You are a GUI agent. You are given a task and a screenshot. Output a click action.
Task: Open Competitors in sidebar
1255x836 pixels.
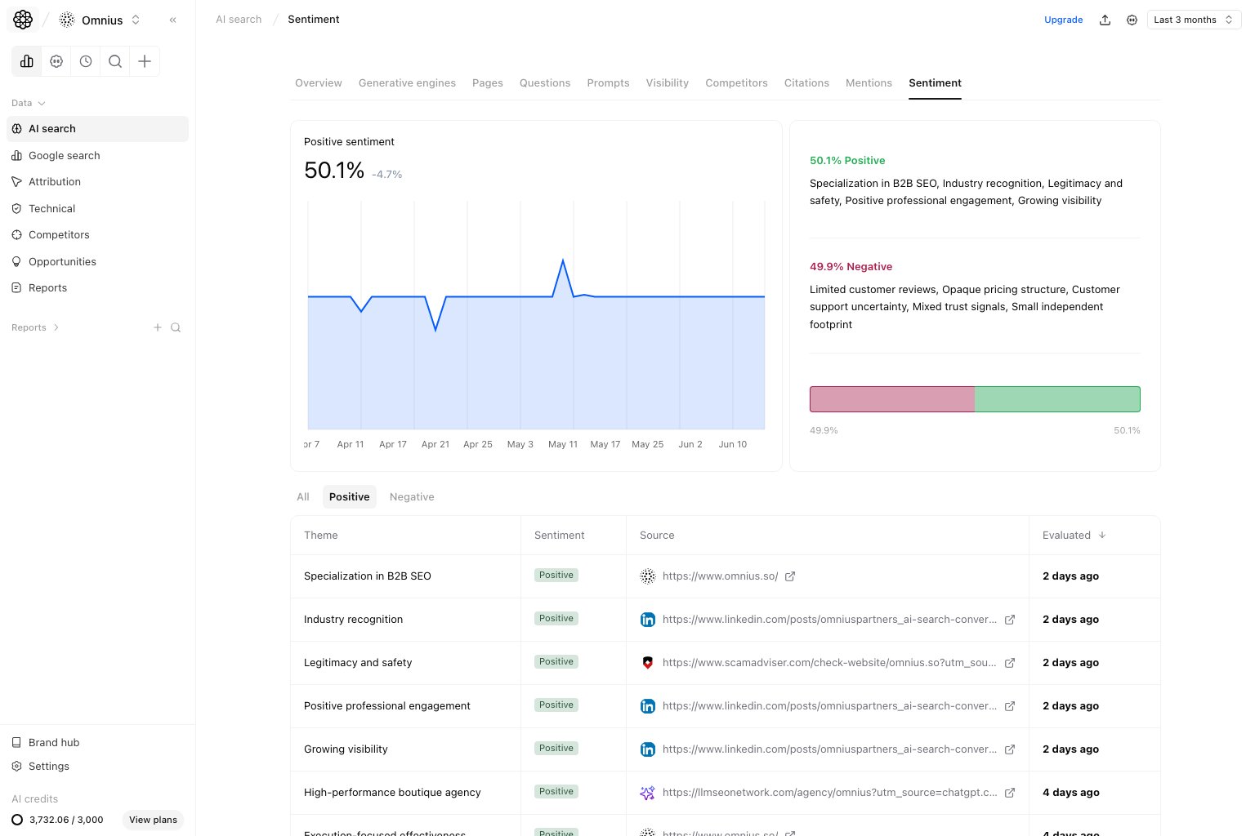point(97,235)
